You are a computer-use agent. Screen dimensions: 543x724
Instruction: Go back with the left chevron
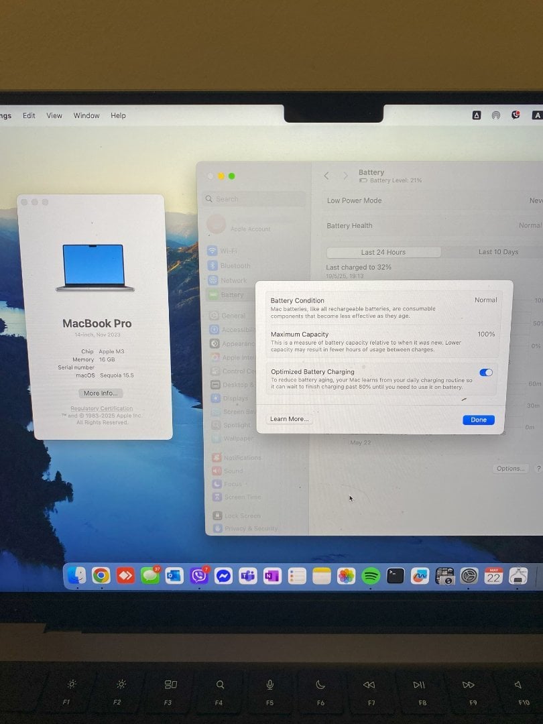[x=326, y=176]
